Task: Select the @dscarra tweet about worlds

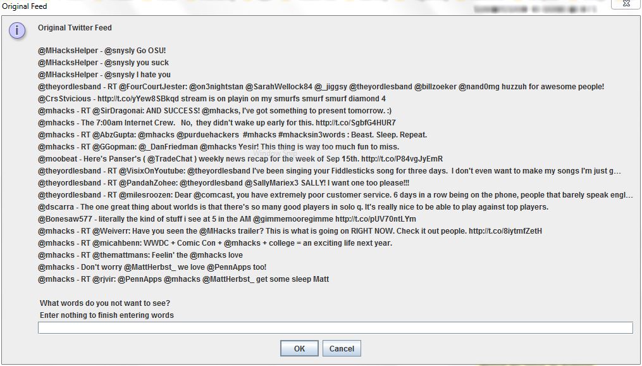Action: point(293,207)
